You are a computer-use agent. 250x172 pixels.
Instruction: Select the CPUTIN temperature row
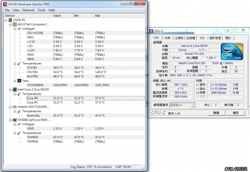pos(86,72)
